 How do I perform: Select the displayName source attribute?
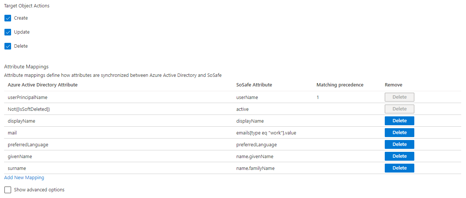coord(21,121)
